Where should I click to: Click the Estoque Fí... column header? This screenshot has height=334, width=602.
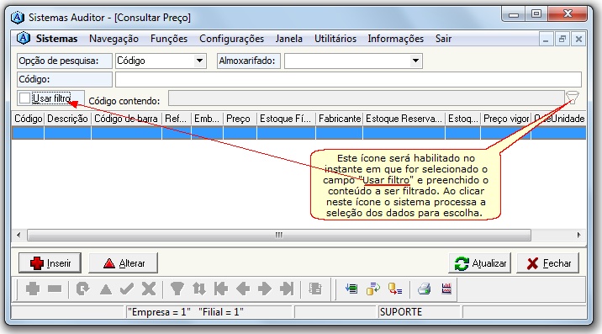(286, 119)
